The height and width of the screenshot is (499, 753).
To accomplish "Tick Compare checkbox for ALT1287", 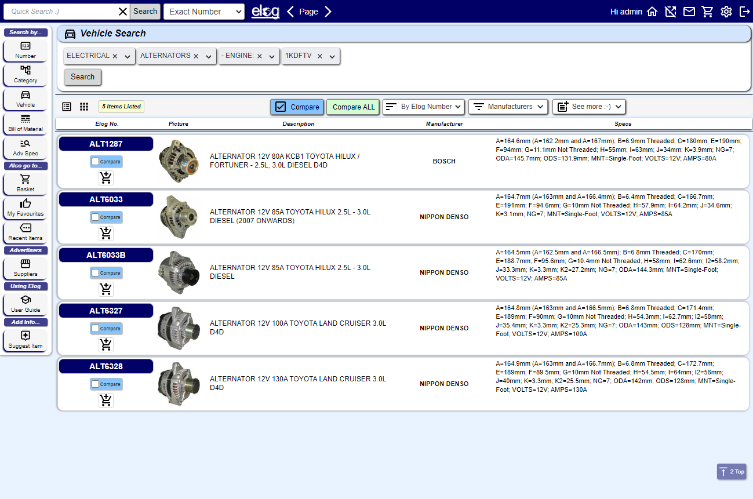I will coord(96,162).
